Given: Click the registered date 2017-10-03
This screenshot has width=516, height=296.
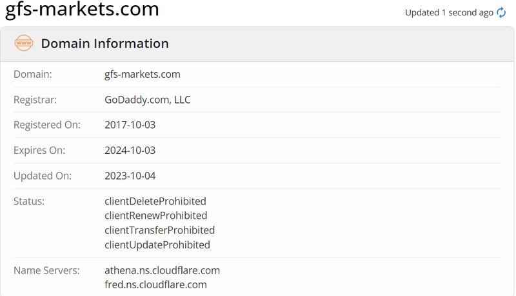Looking at the screenshot, I should coord(130,125).
